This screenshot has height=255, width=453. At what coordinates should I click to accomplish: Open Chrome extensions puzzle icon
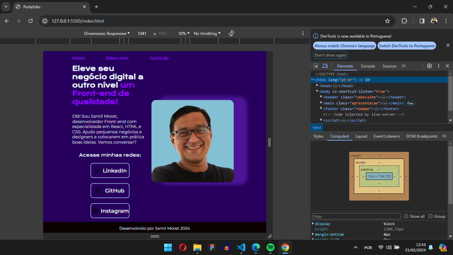coord(404,21)
